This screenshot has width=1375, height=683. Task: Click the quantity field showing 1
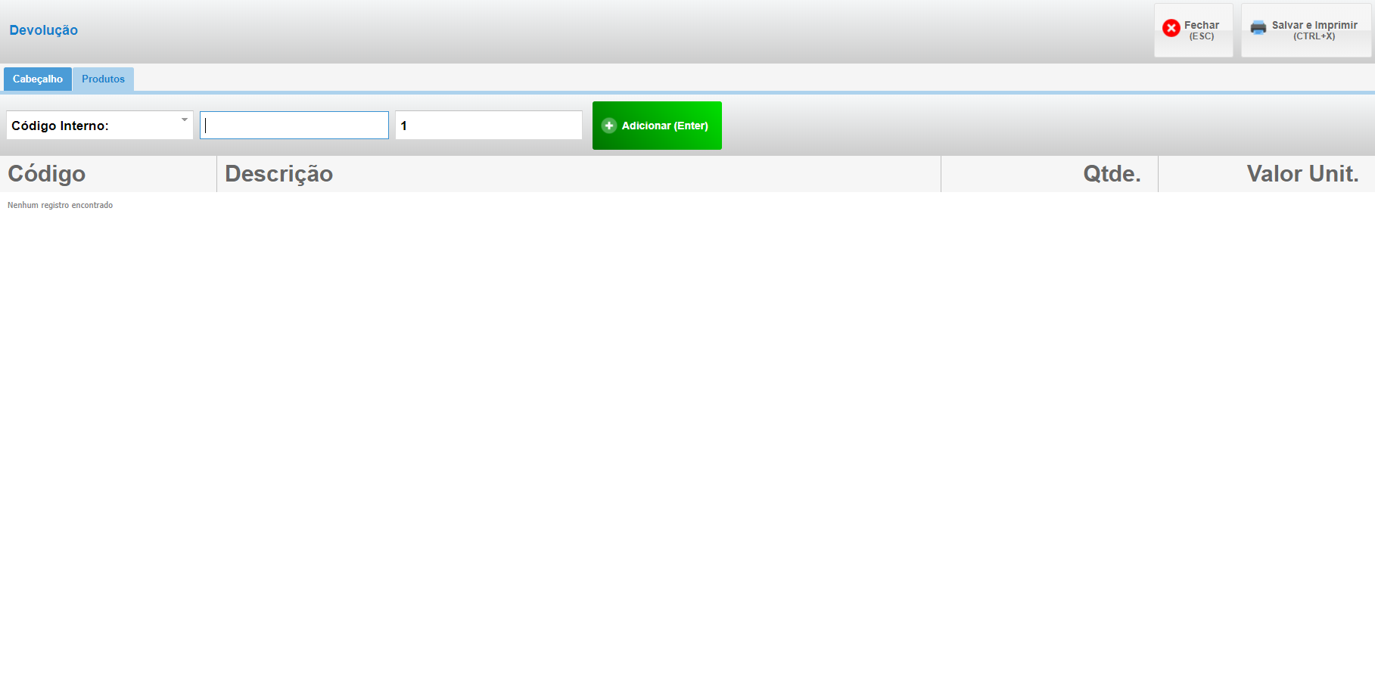click(489, 125)
